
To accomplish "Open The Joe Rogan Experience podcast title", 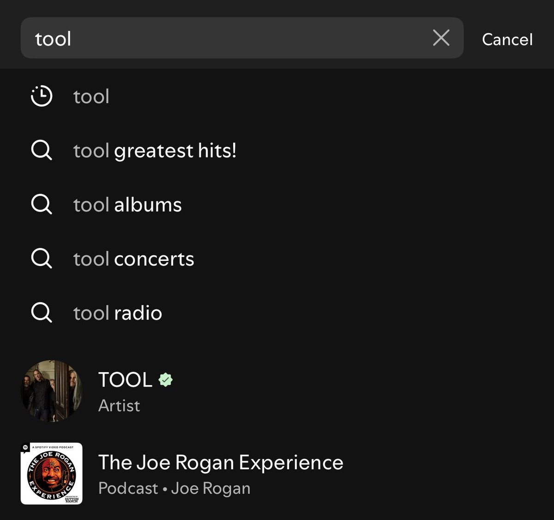I will 221,462.
